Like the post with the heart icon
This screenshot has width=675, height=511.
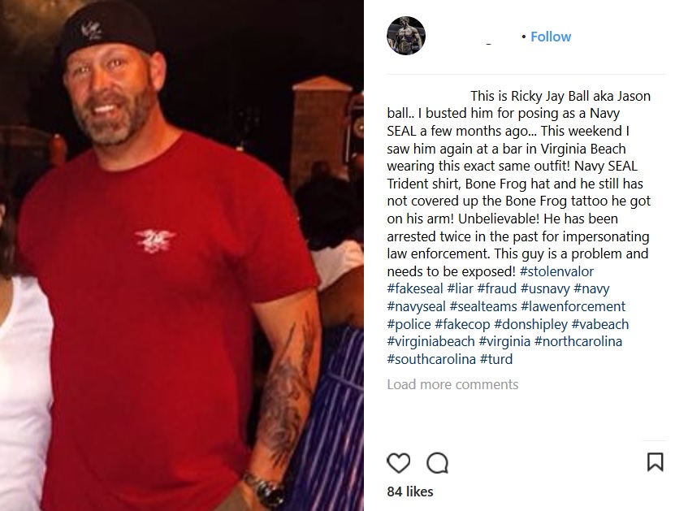(x=398, y=463)
